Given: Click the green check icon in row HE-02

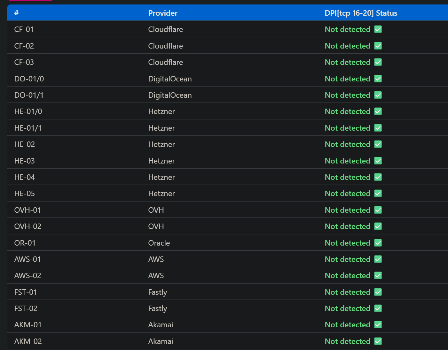Looking at the screenshot, I should coord(378,144).
